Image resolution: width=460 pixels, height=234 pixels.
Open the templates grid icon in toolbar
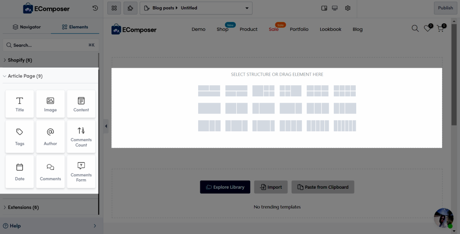pyautogui.click(x=114, y=8)
